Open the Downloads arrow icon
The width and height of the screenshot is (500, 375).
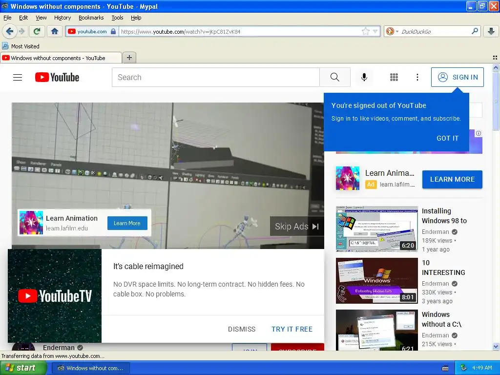pos(491,31)
